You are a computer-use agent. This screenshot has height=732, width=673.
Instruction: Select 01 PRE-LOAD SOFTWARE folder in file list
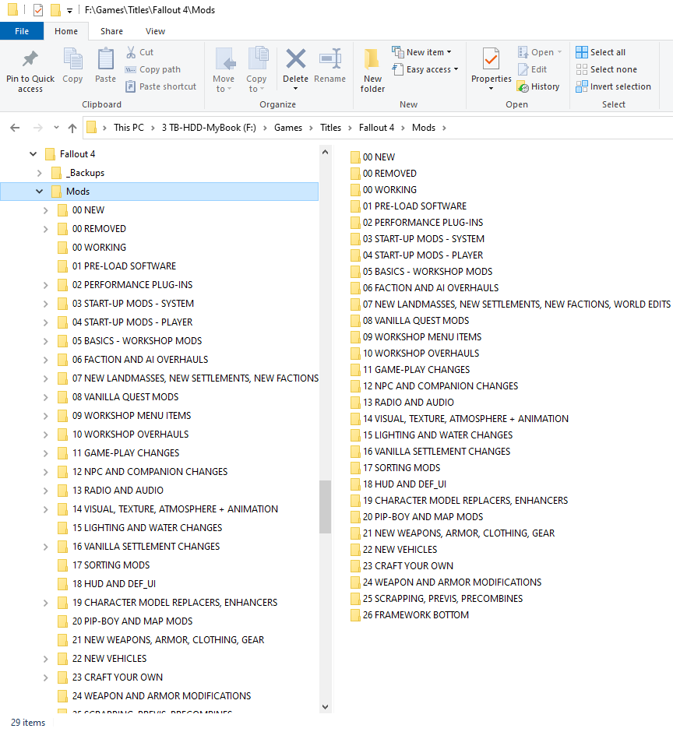(409, 206)
